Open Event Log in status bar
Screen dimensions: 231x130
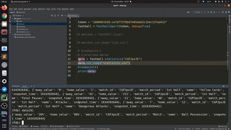(x=223, y=126)
